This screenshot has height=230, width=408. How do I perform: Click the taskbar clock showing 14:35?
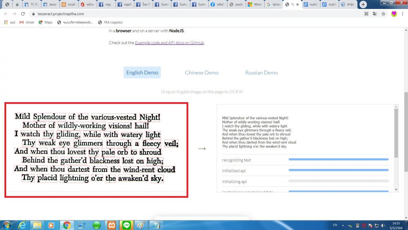point(396,226)
